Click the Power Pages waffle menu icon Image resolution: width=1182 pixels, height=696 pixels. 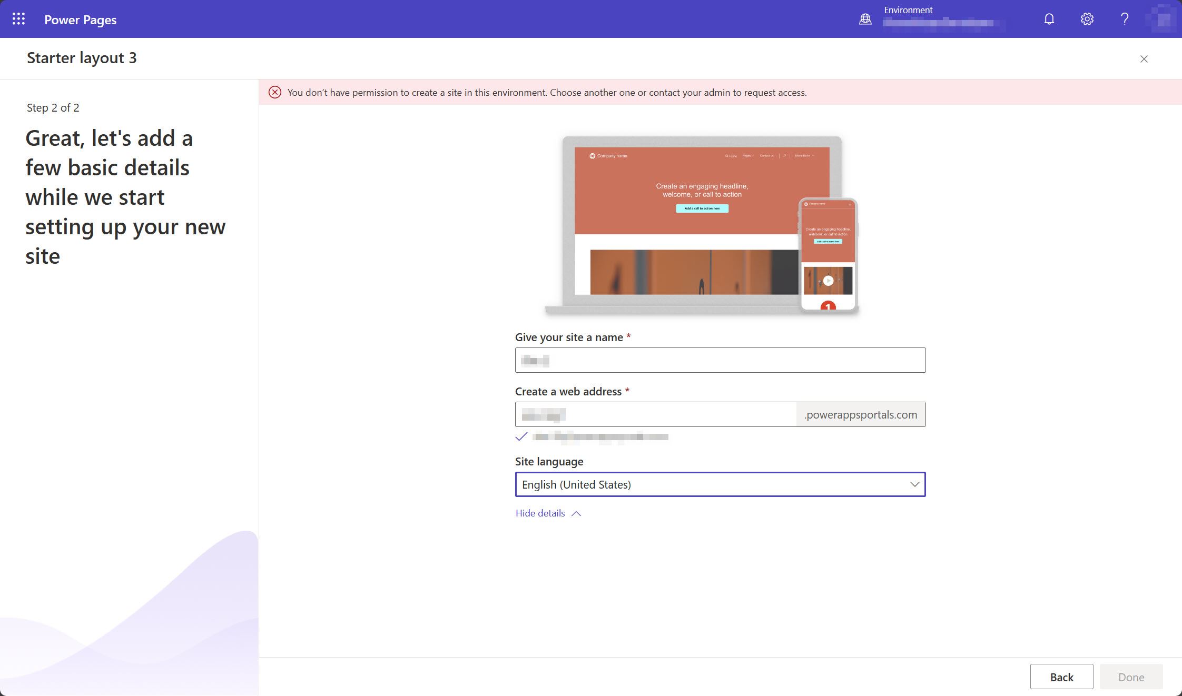(x=18, y=18)
